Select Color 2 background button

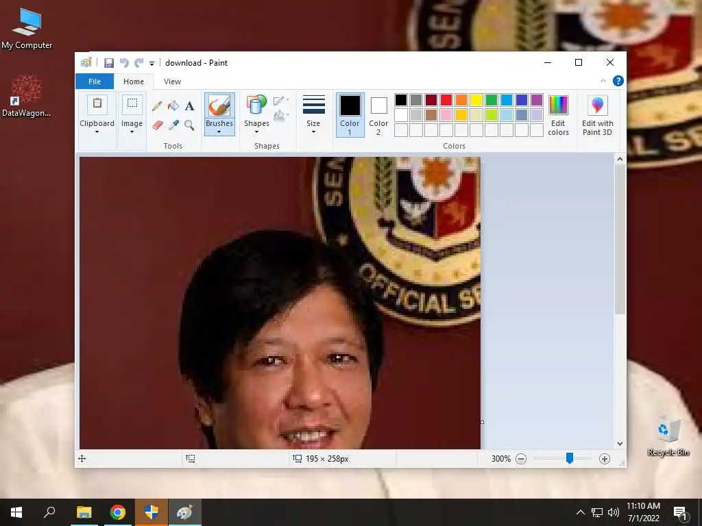(378, 114)
